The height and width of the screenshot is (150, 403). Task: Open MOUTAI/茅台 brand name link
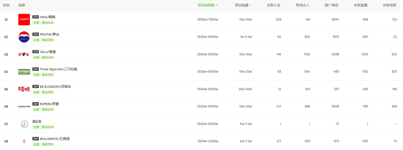coord(49,34)
